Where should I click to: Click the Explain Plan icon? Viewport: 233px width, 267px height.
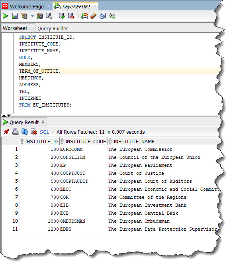(24, 16)
